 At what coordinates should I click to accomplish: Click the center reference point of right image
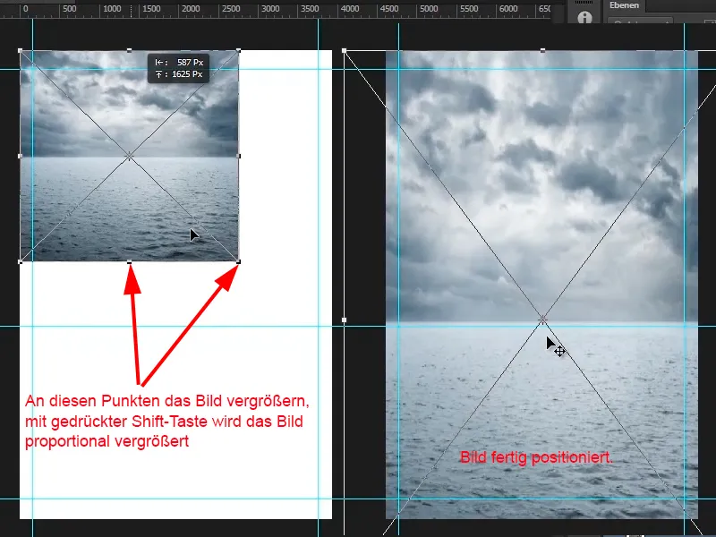(543, 320)
